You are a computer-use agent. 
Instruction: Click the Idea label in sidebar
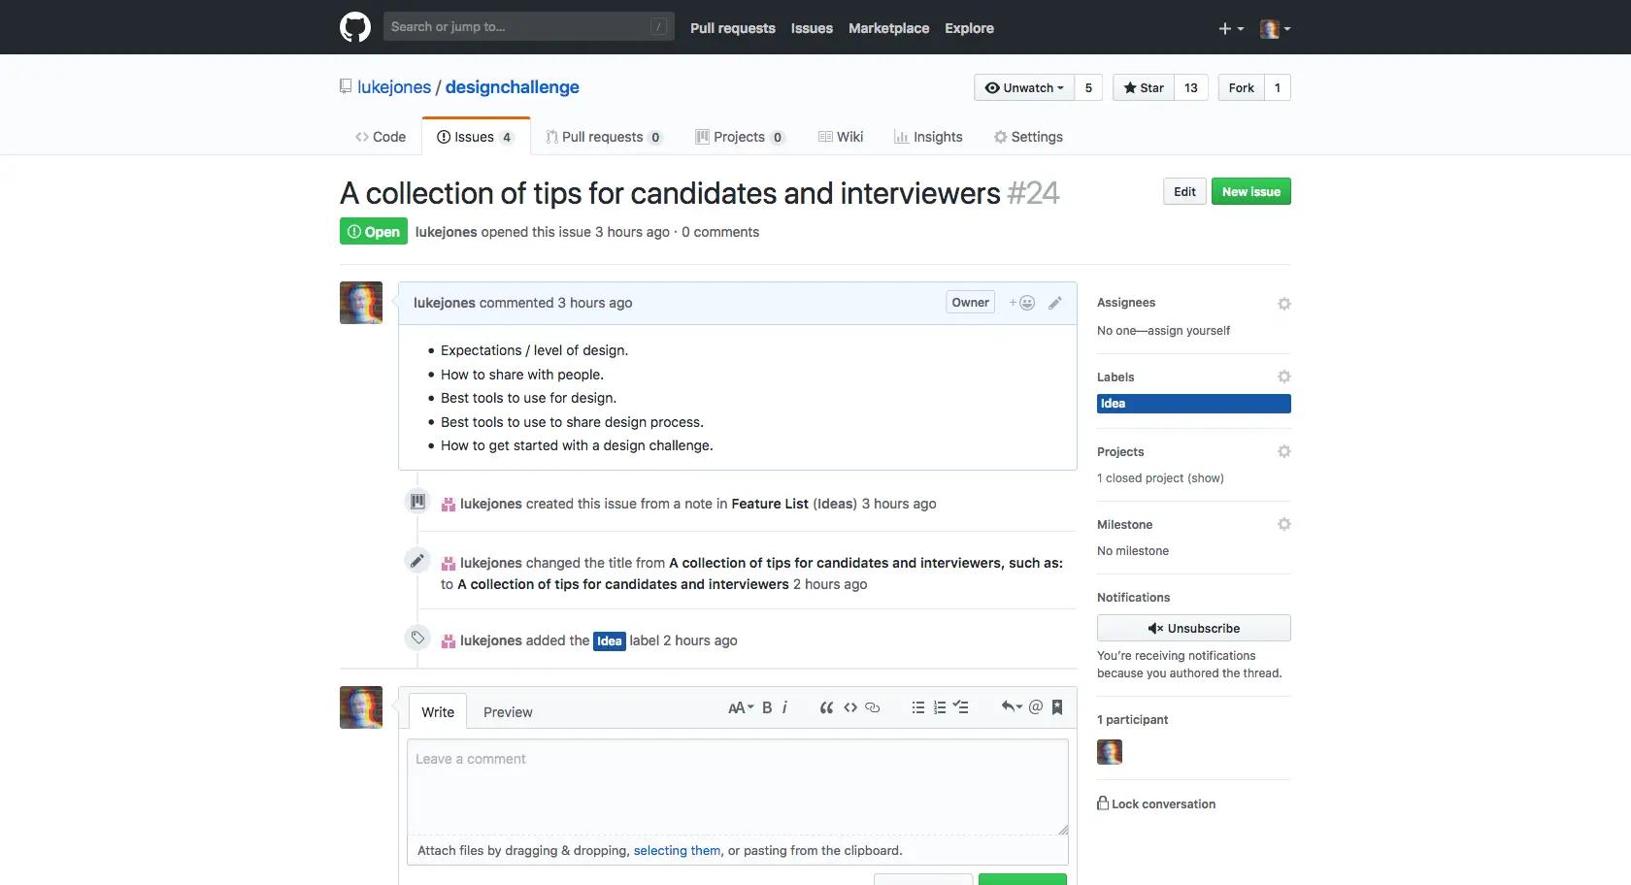click(x=1193, y=404)
